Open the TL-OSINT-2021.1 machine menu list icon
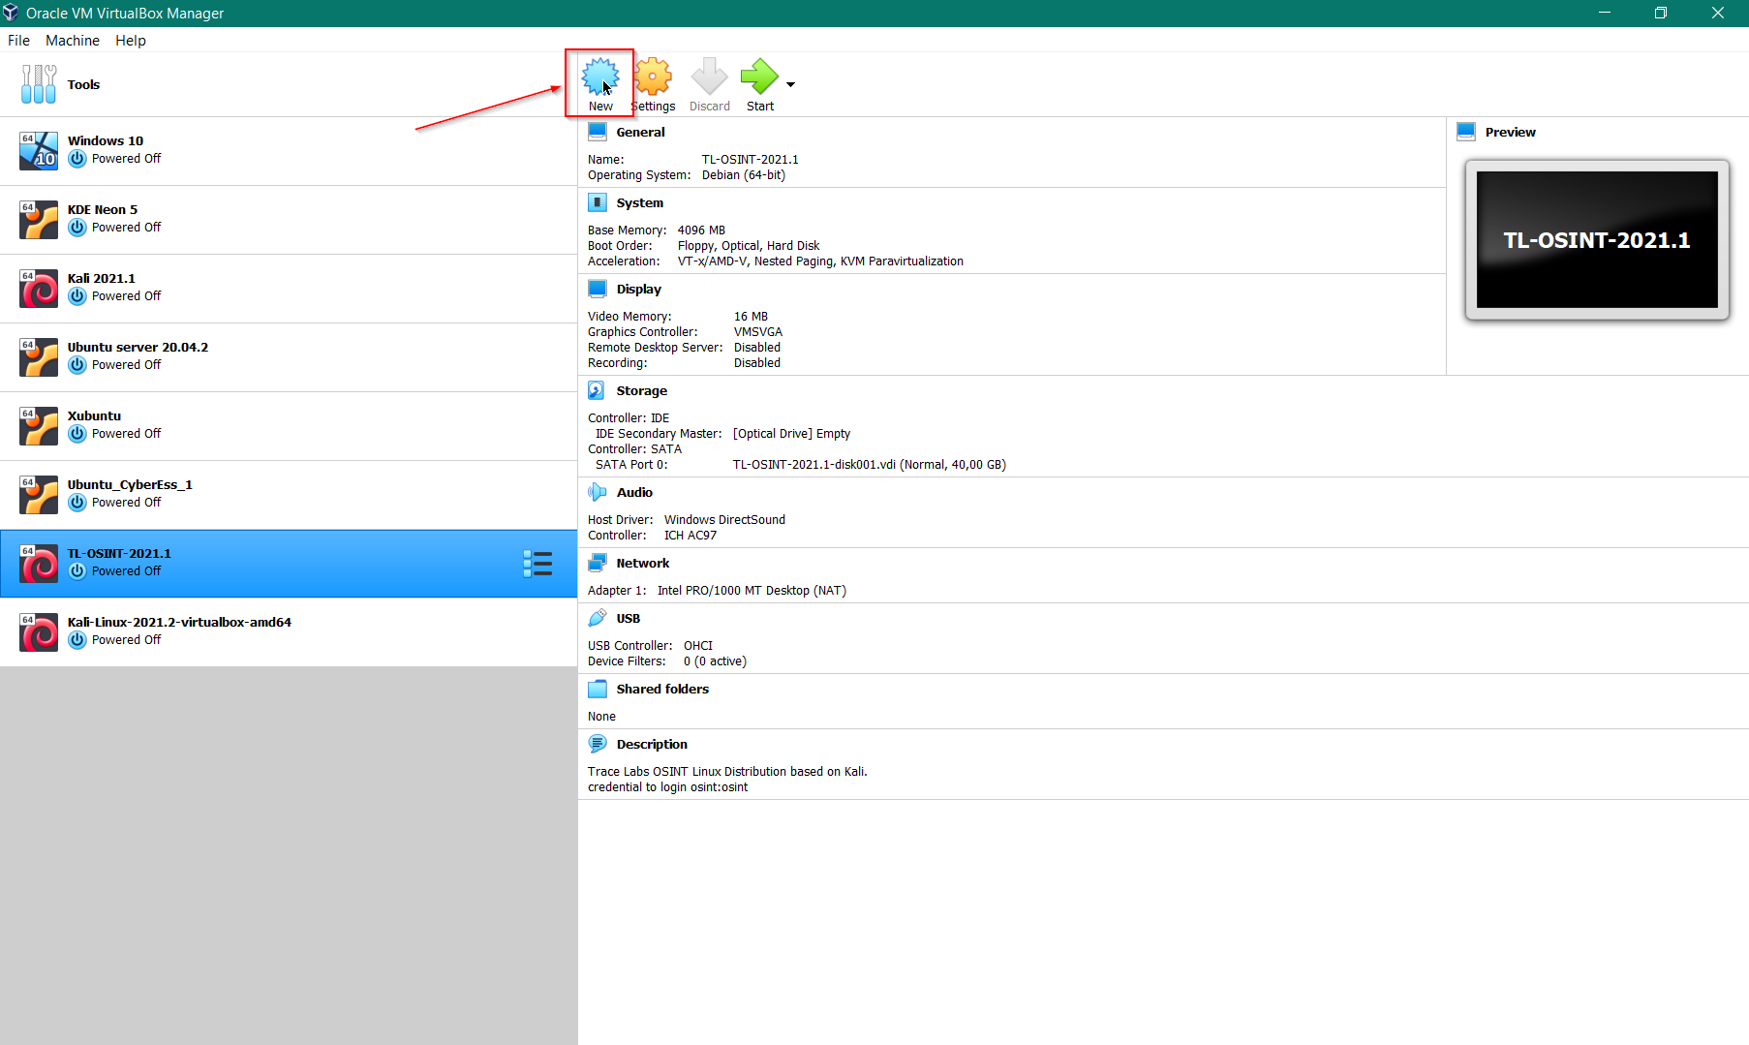Screen dimensions: 1749x1045 pos(537,564)
